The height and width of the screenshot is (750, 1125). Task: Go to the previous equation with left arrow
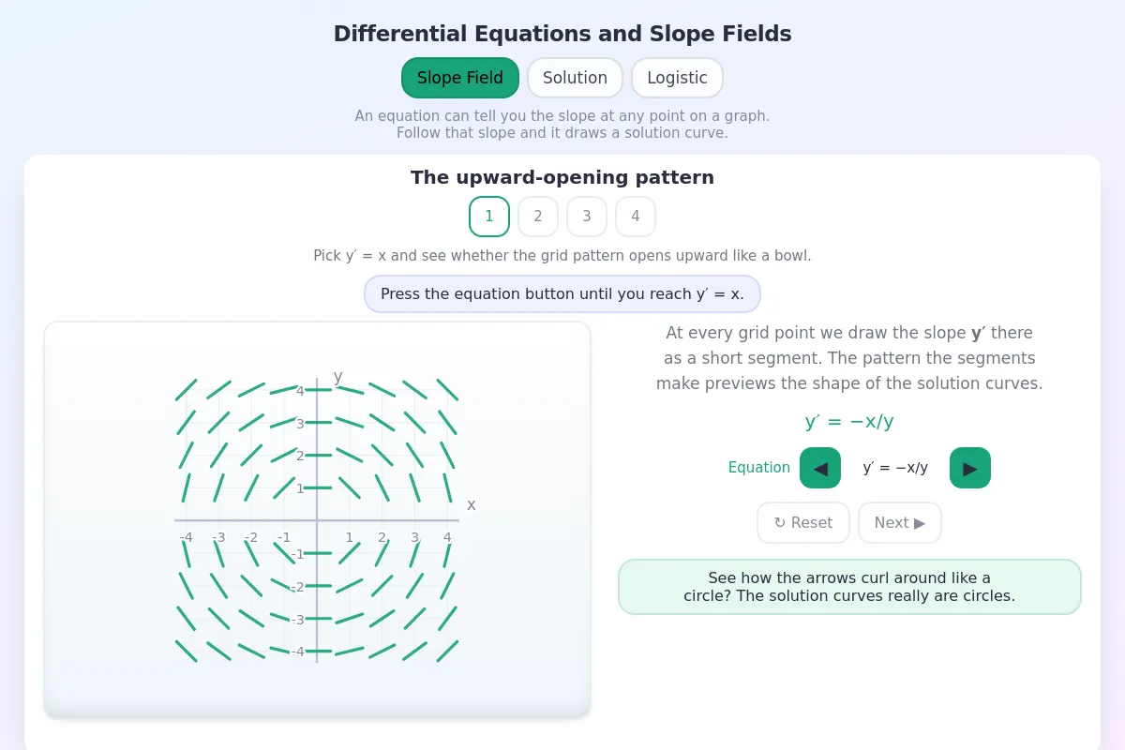click(820, 468)
